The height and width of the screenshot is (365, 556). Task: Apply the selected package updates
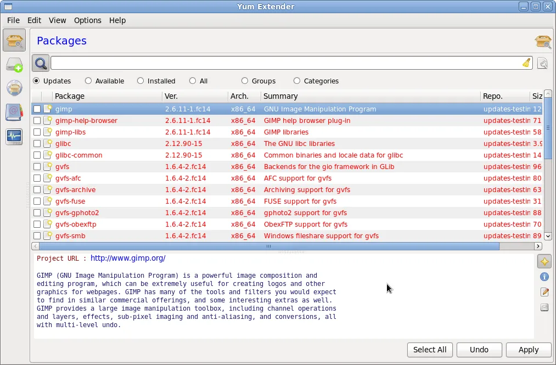click(528, 350)
